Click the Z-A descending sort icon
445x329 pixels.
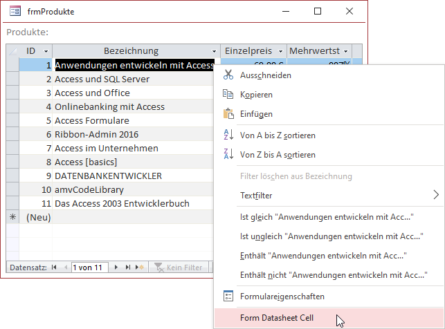[228, 154]
